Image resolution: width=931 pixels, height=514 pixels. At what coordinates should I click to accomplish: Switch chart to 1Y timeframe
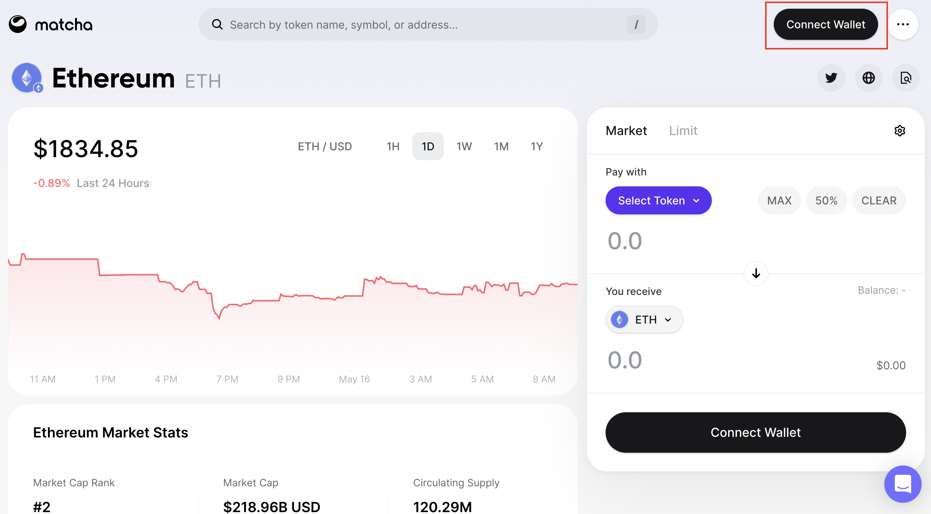coord(536,146)
